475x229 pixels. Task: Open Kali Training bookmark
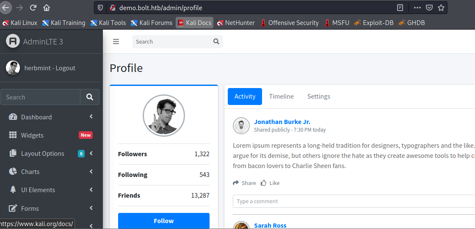pyautogui.click(x=64, y=23)
